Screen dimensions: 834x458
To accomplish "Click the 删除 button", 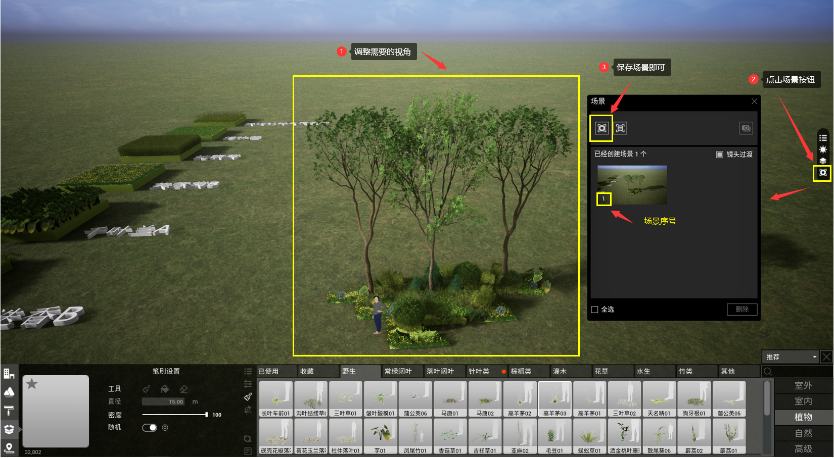I will click(742, 310).
